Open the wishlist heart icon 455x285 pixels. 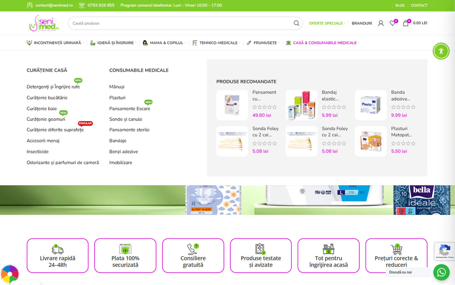393,23
